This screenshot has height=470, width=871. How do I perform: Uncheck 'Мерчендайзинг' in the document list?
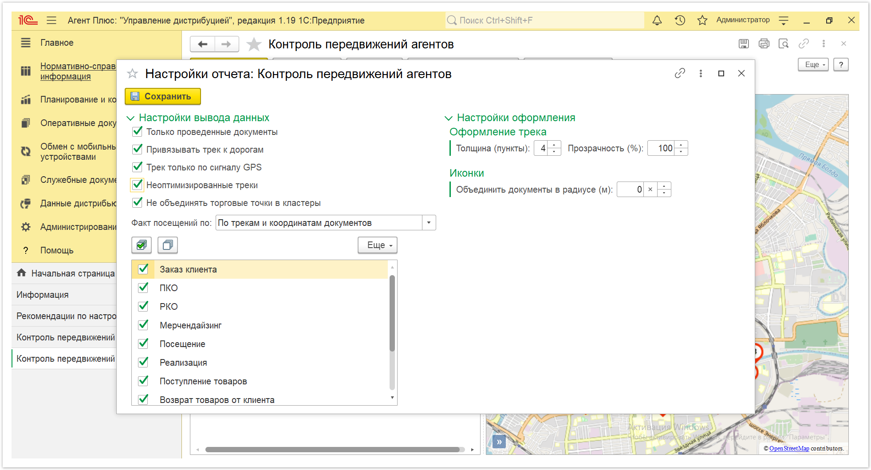pyautogui.click(x=143, y=325)
